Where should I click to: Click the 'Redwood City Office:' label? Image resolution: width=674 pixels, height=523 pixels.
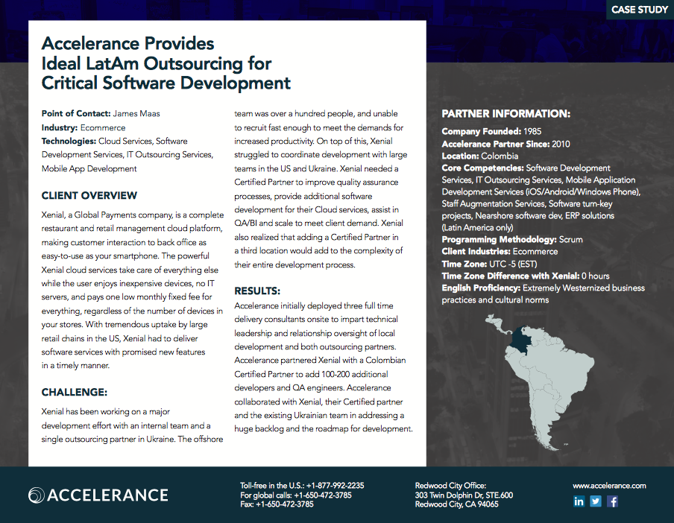point(450,486)
